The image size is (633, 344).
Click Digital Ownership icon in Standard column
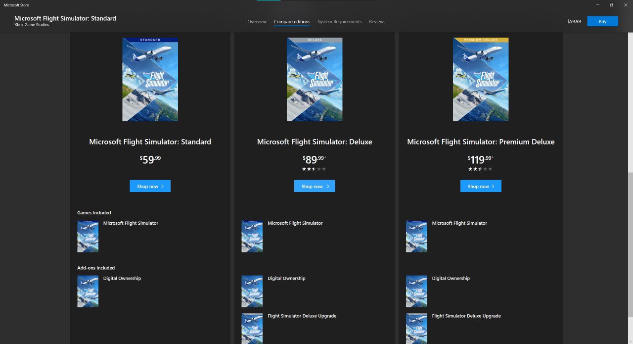tap(88, 292)
